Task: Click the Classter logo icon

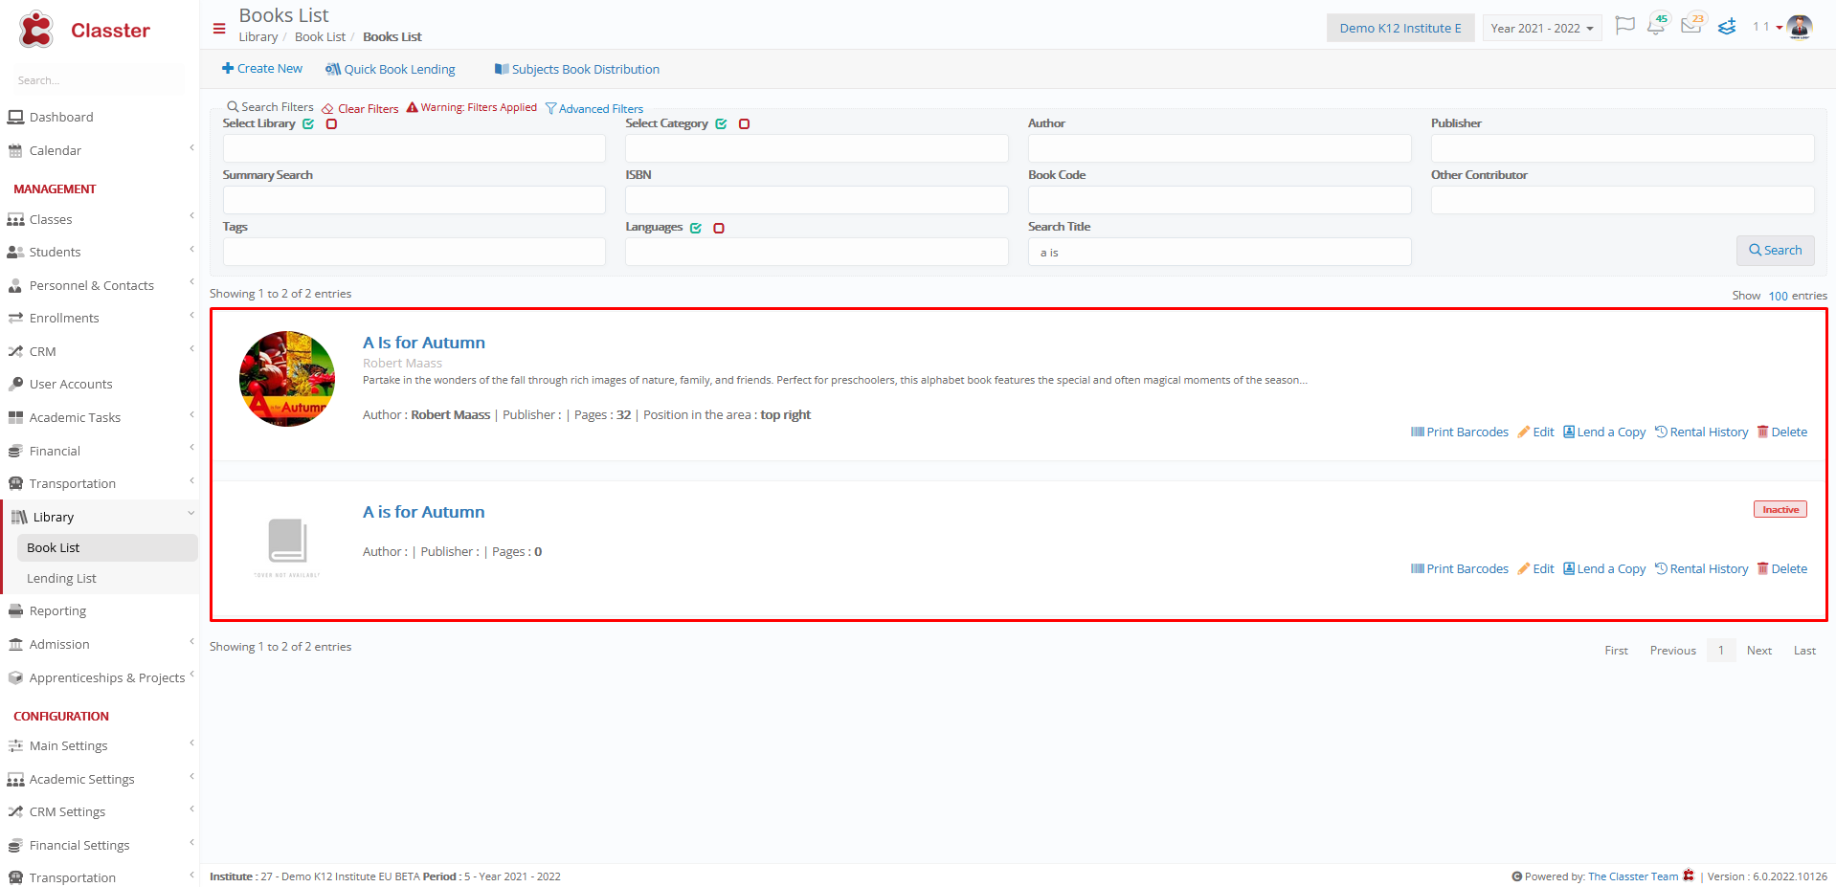Action: (x=36, y=30)
